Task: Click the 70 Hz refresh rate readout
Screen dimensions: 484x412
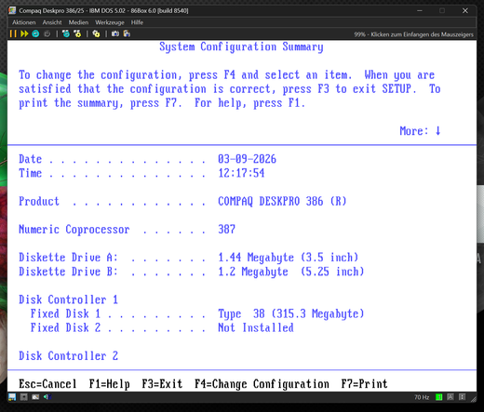Action: click(x=422, y=397)
